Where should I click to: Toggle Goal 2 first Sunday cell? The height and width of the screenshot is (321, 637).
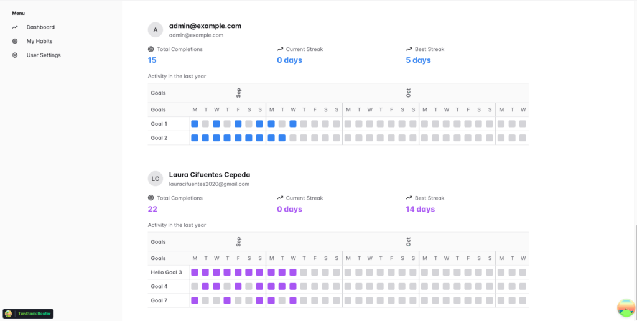pyautogui.click(x=259, y=138)
